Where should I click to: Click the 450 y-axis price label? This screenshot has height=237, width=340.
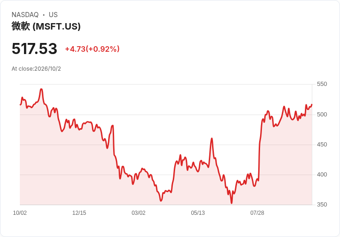(322, 145)
